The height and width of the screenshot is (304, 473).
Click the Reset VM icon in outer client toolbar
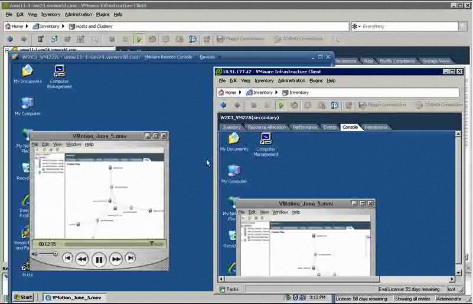(x=152, y=39)
